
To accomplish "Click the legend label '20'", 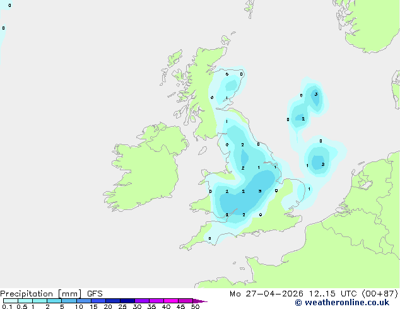I will (108, 306).
